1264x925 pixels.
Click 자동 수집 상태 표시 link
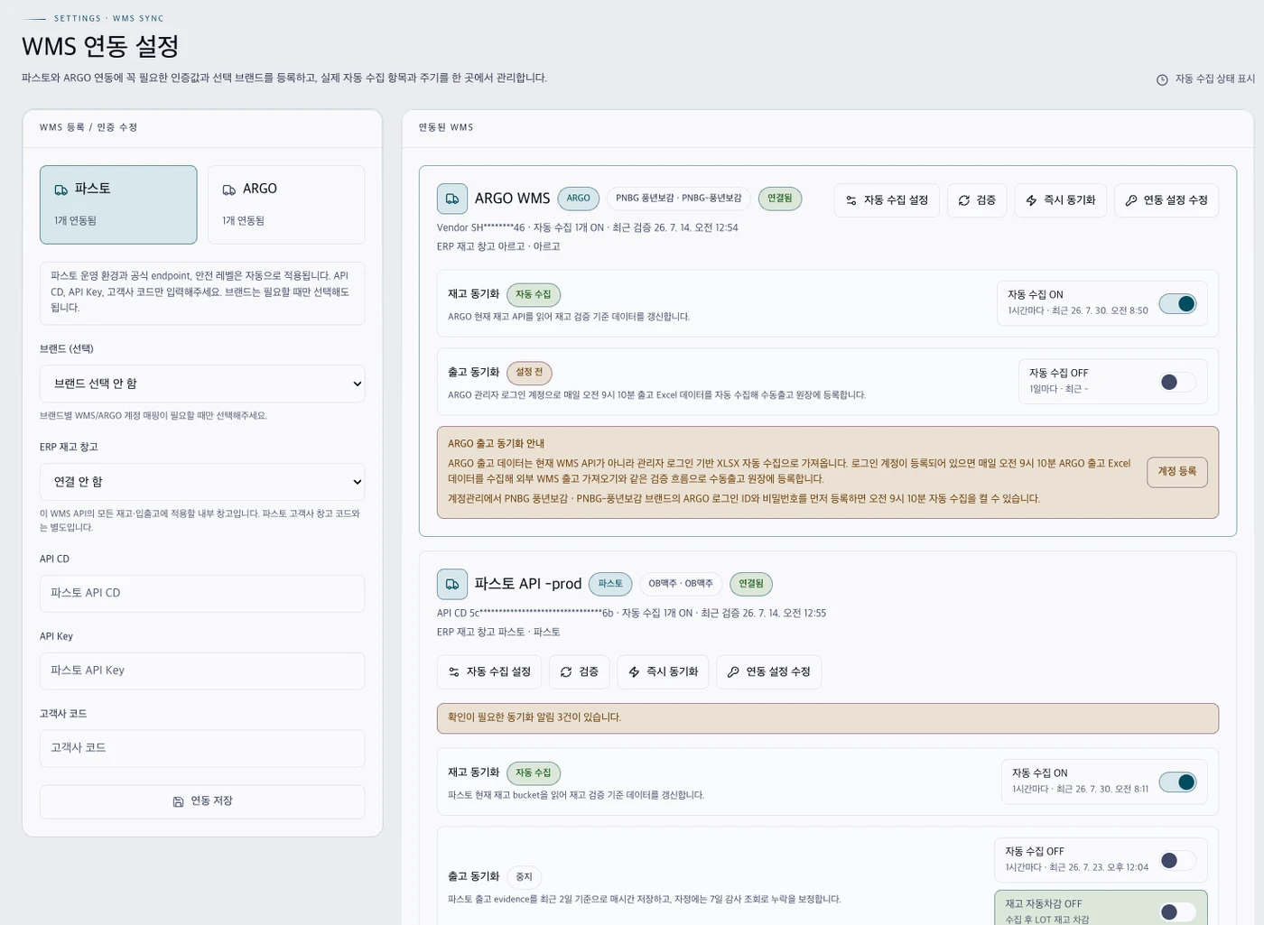[x=1214, y=79]
